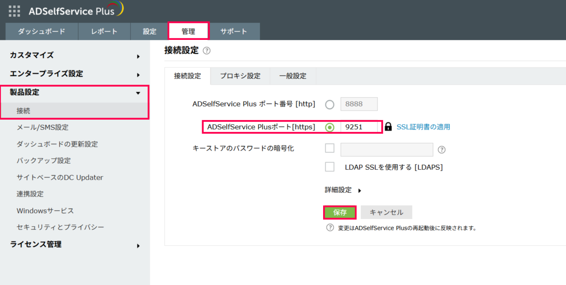Image resolution: width=566 pixels, height=285 pixels.
Task: Select the https port radio button
Action: 330,127
